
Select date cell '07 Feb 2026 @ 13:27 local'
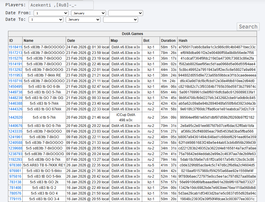click(88, 160)
